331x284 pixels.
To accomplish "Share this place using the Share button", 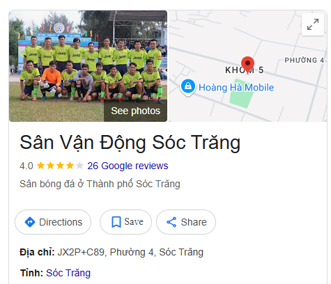I will pyautogui.click(x=186, y=222).
